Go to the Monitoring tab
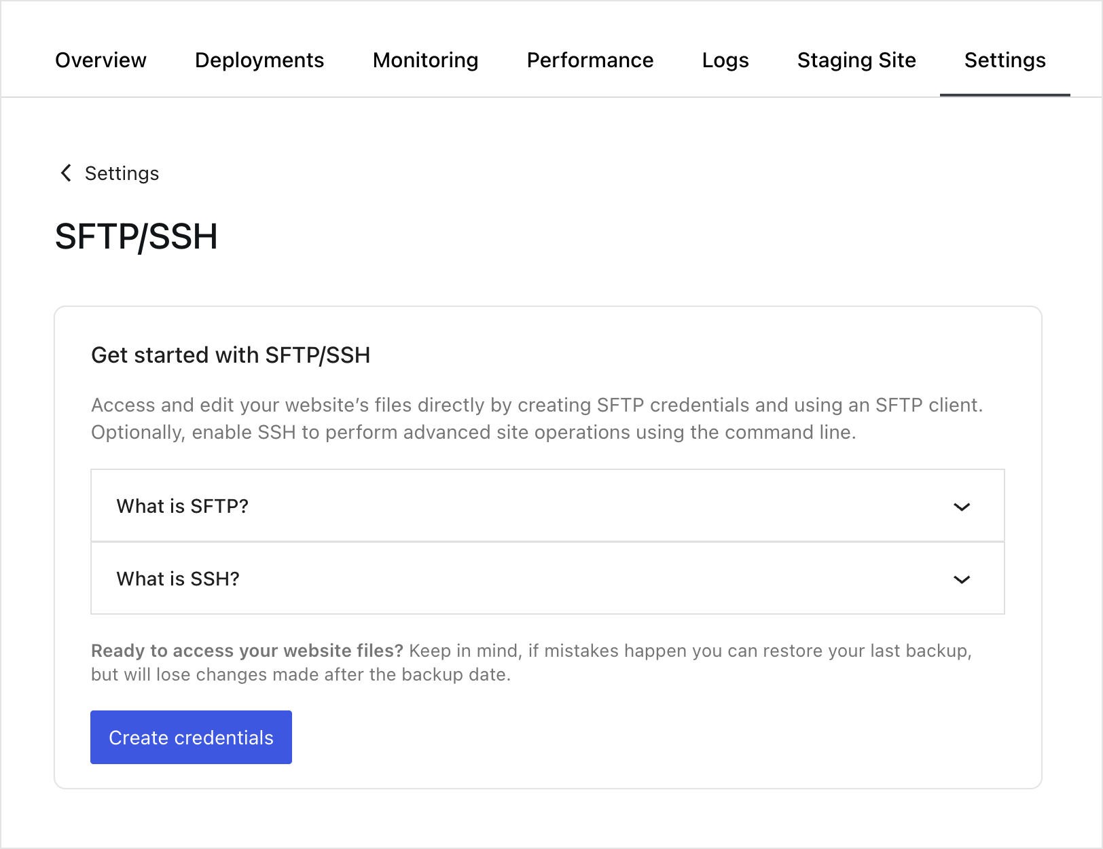 [x=425, y=60]
